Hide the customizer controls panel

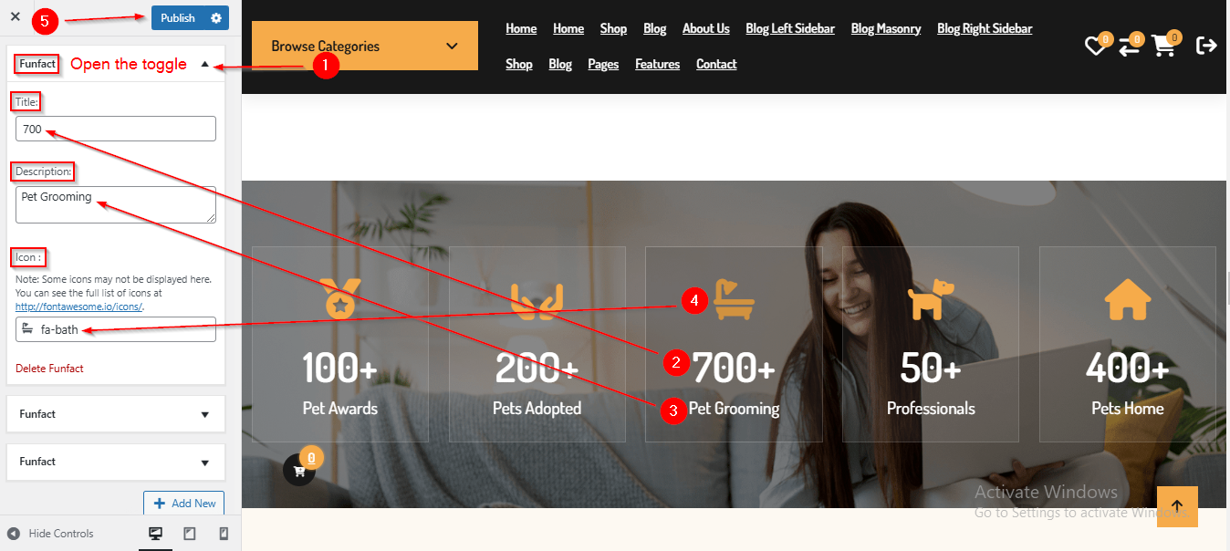51,534
